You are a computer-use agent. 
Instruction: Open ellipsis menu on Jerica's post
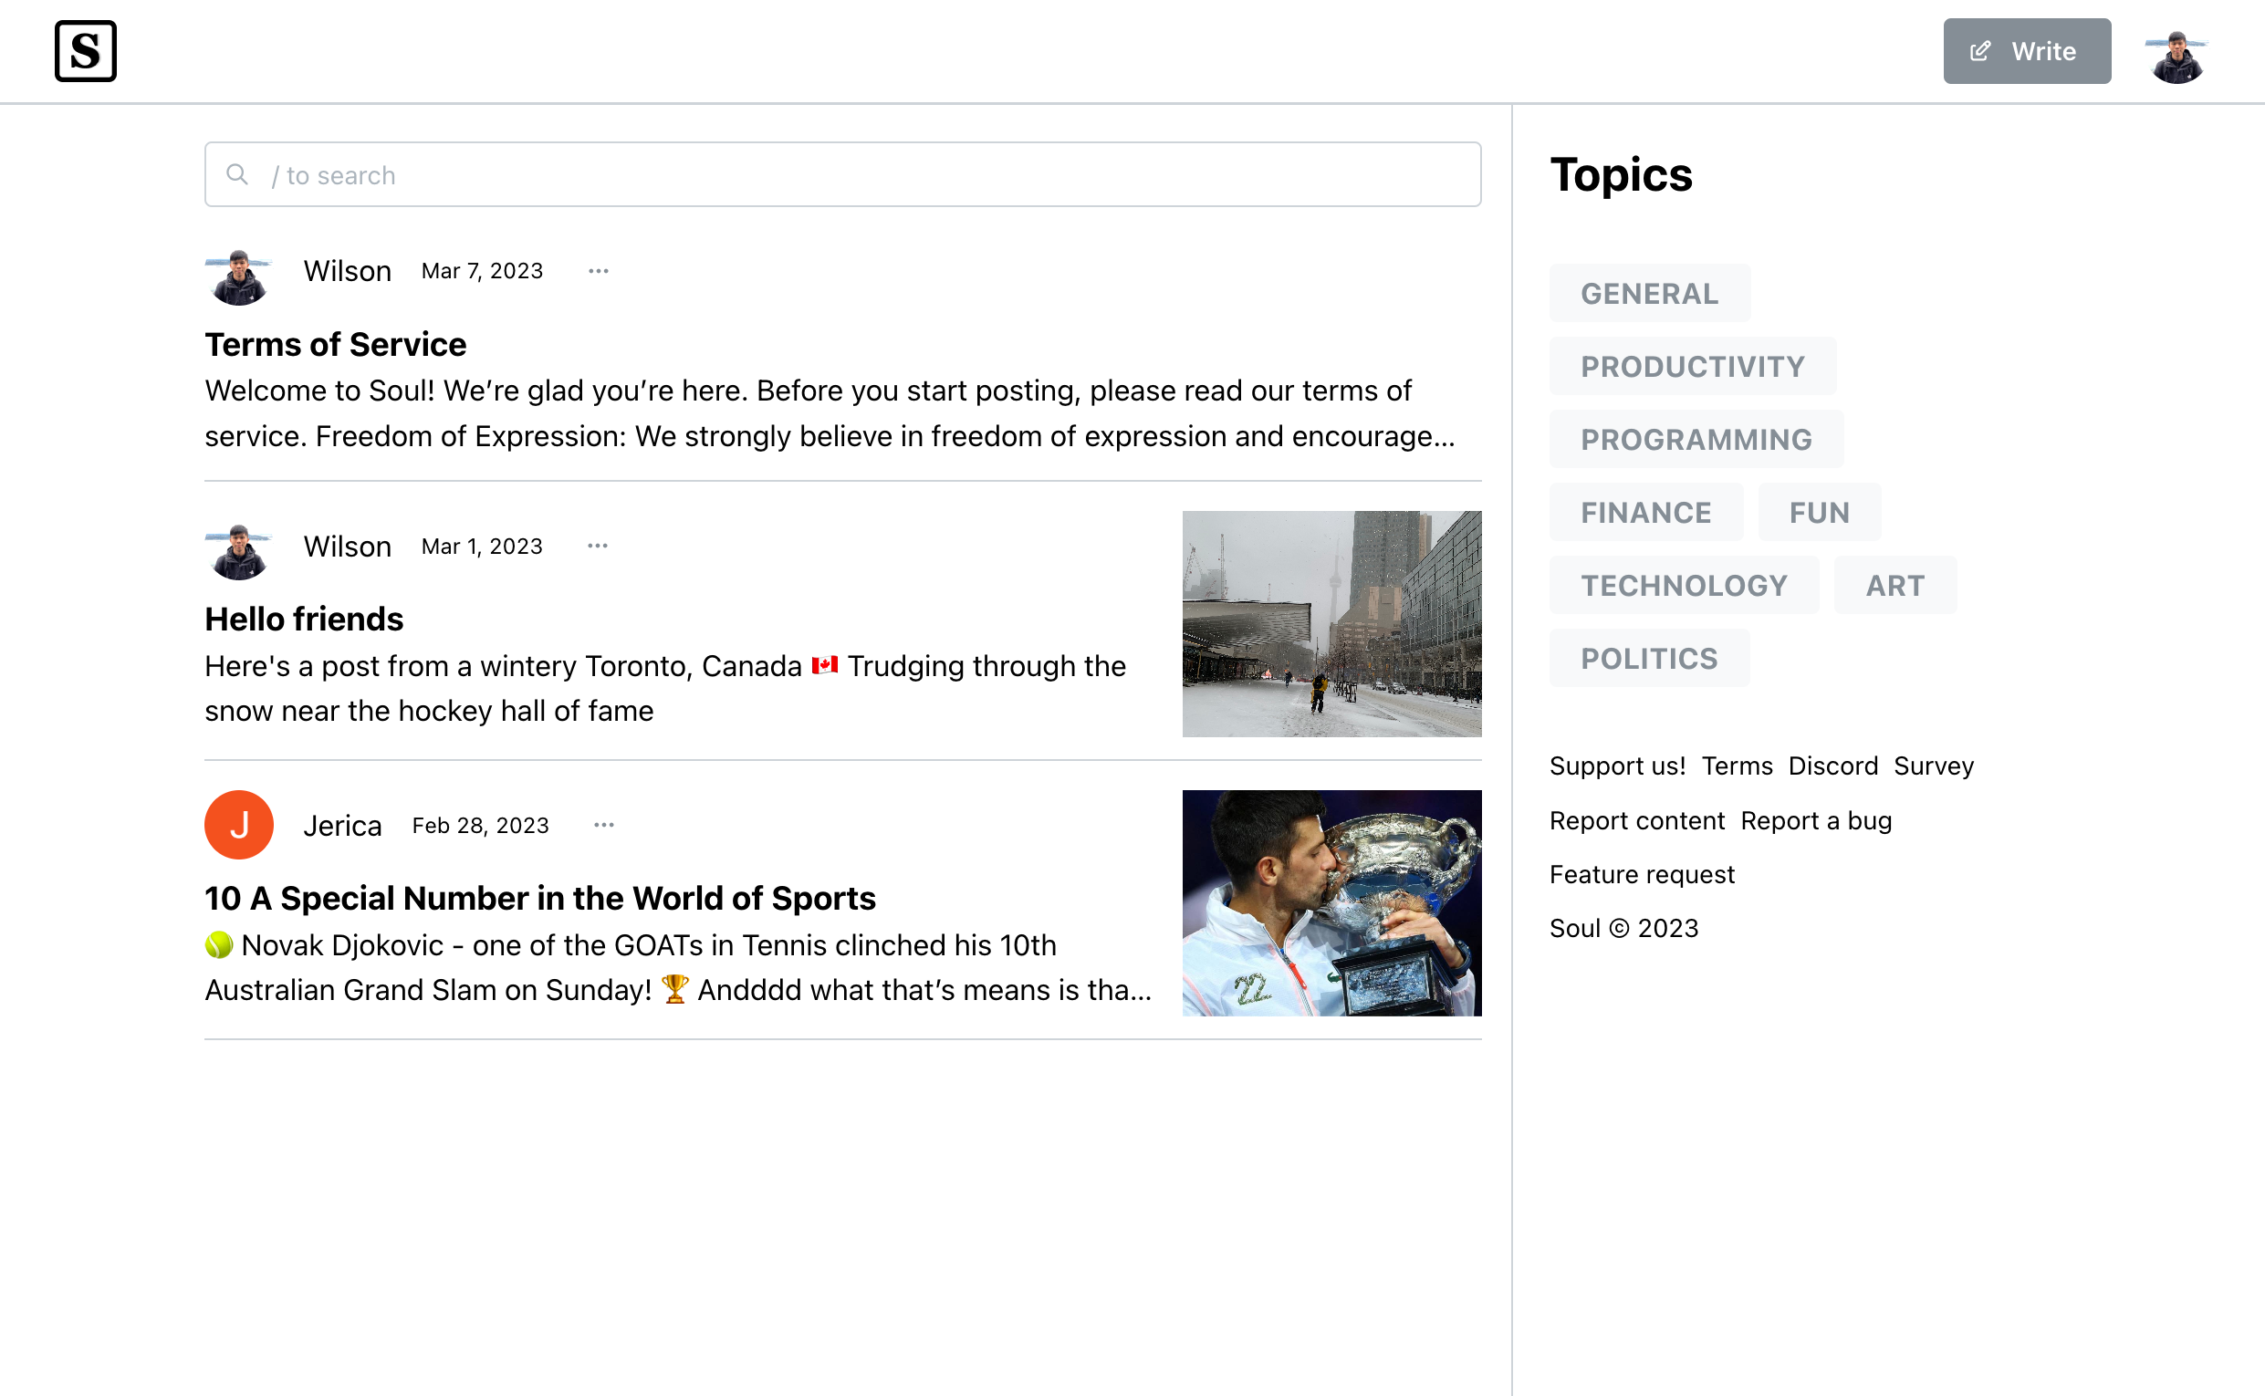(604, 825)
